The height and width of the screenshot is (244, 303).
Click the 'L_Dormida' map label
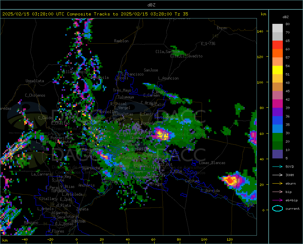[x=210, y=191]
